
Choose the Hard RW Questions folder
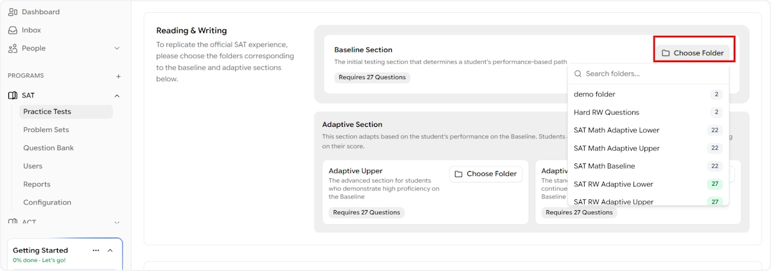[x=606, y=112]
